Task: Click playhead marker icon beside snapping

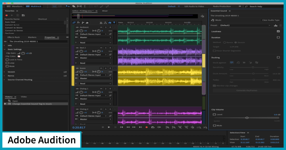Action: [x=114, y=23]
